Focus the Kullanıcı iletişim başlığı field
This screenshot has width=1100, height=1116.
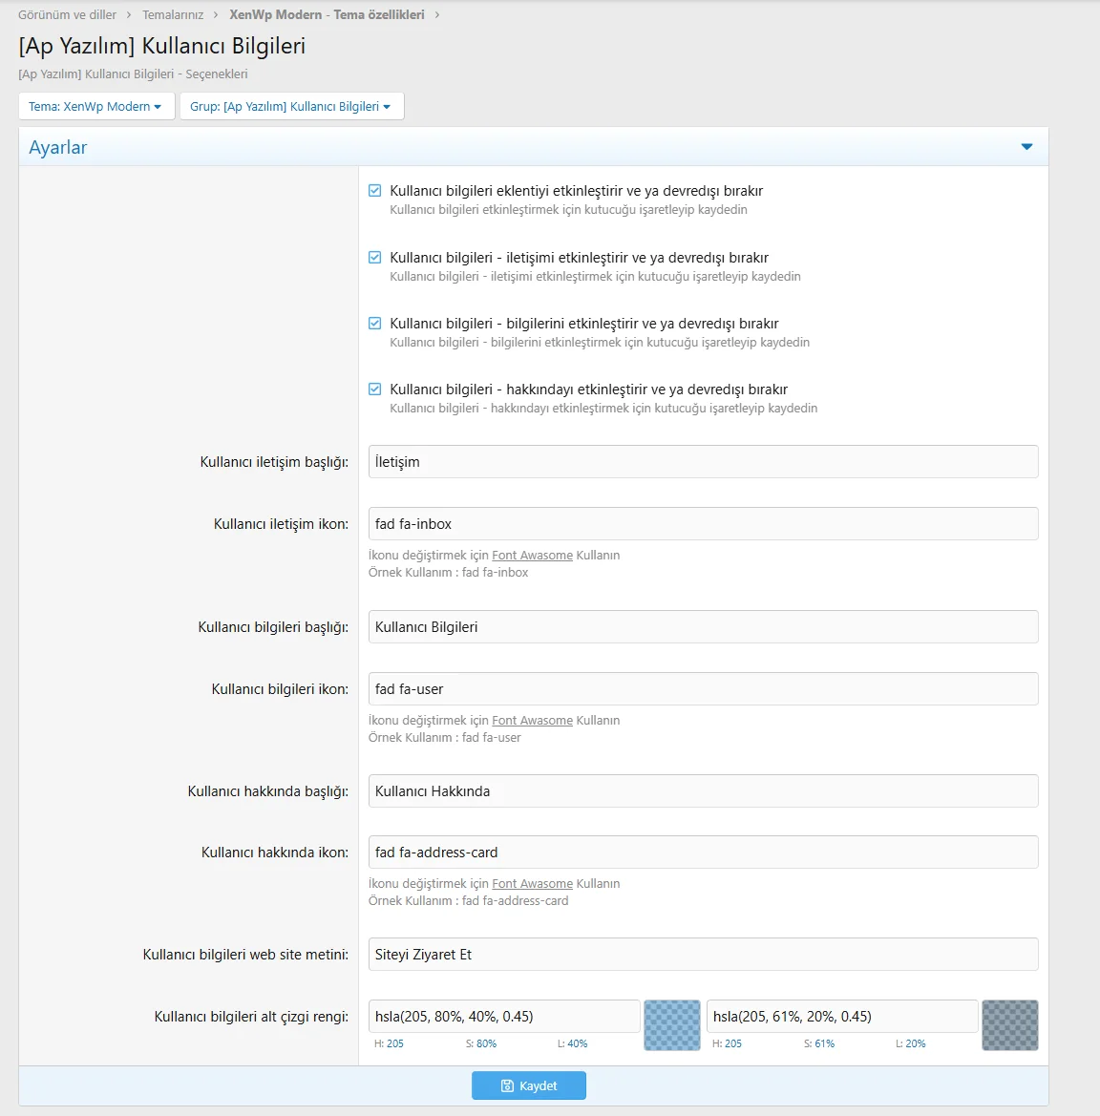703,462
